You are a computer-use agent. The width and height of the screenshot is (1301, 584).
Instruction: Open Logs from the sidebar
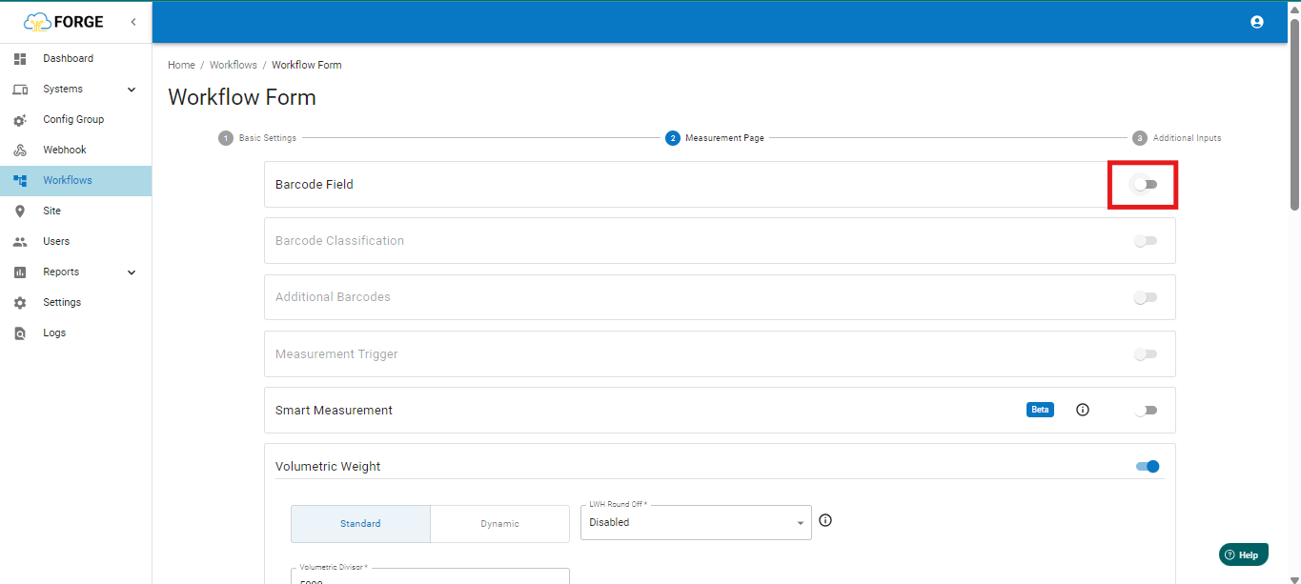click(x=75, y=333)
